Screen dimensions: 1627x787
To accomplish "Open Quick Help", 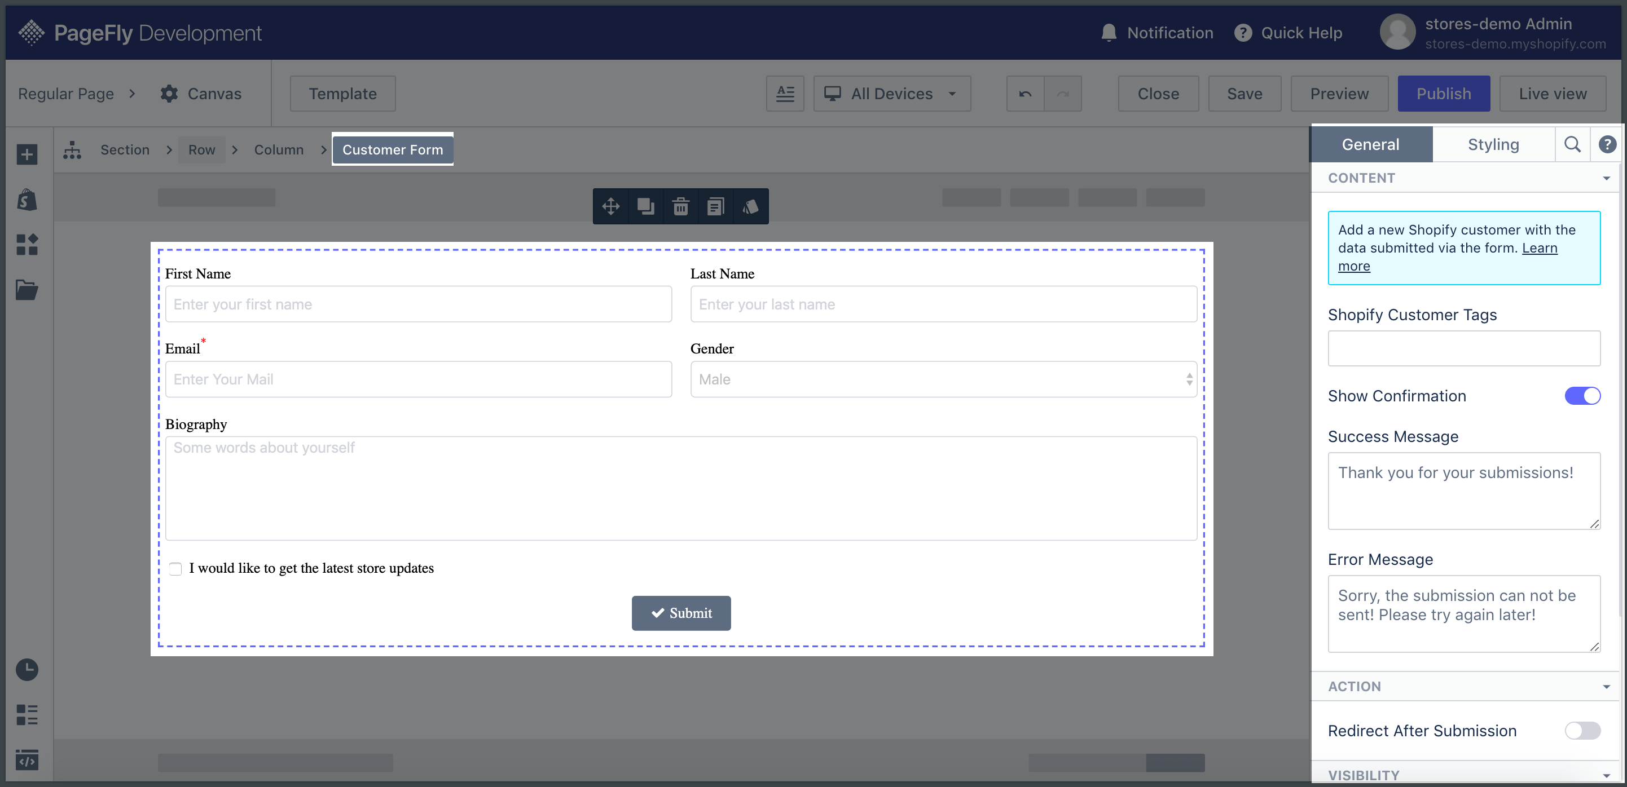I will pyautogui.click(x=1289, y=33).
